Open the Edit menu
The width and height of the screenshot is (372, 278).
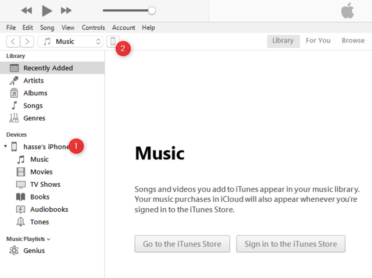(27, 27)
